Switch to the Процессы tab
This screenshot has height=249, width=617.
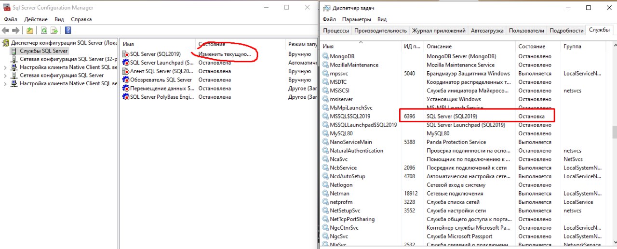point(336,30)
